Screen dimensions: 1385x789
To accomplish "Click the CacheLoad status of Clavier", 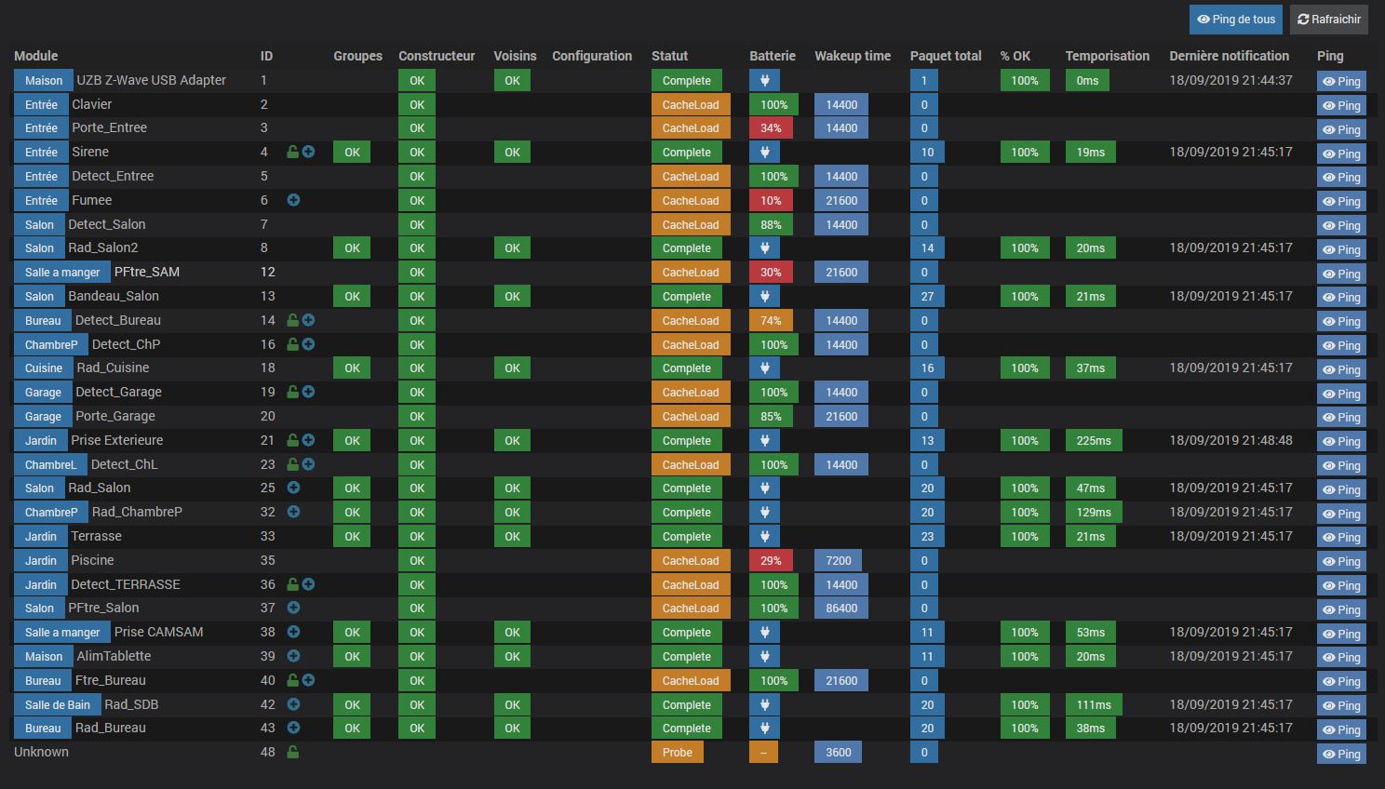I will pyautogui.click(x=691, y=105).
